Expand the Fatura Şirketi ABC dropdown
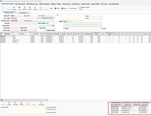This screenshot has width=151, height=116. pyautogui.click(x=54, y=23)
